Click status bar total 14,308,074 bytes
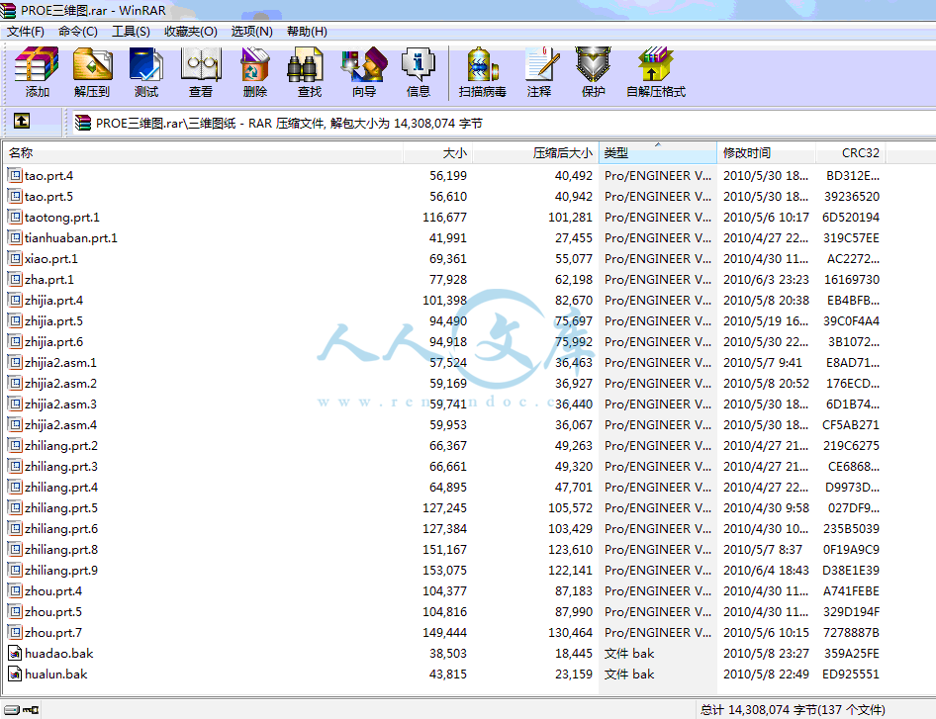The image size is (936, 719). [x=793, y=709]
